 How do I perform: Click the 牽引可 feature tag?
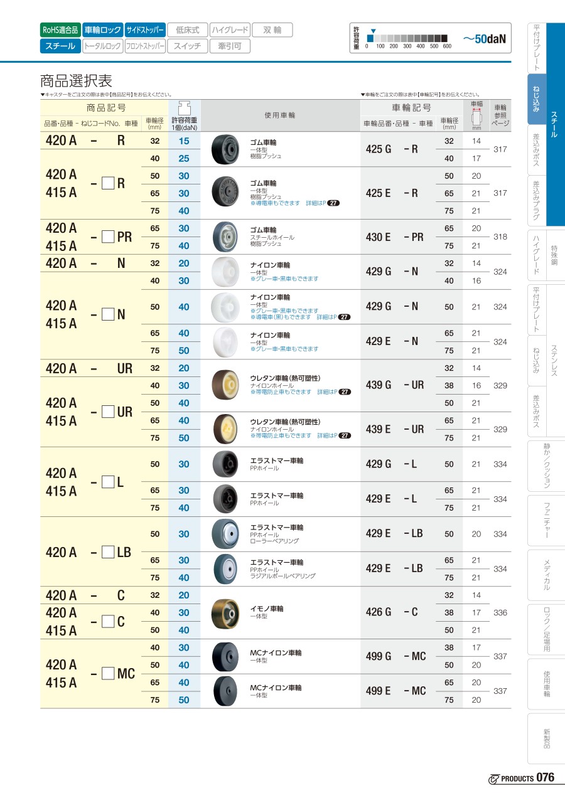(x=230, y=46)
